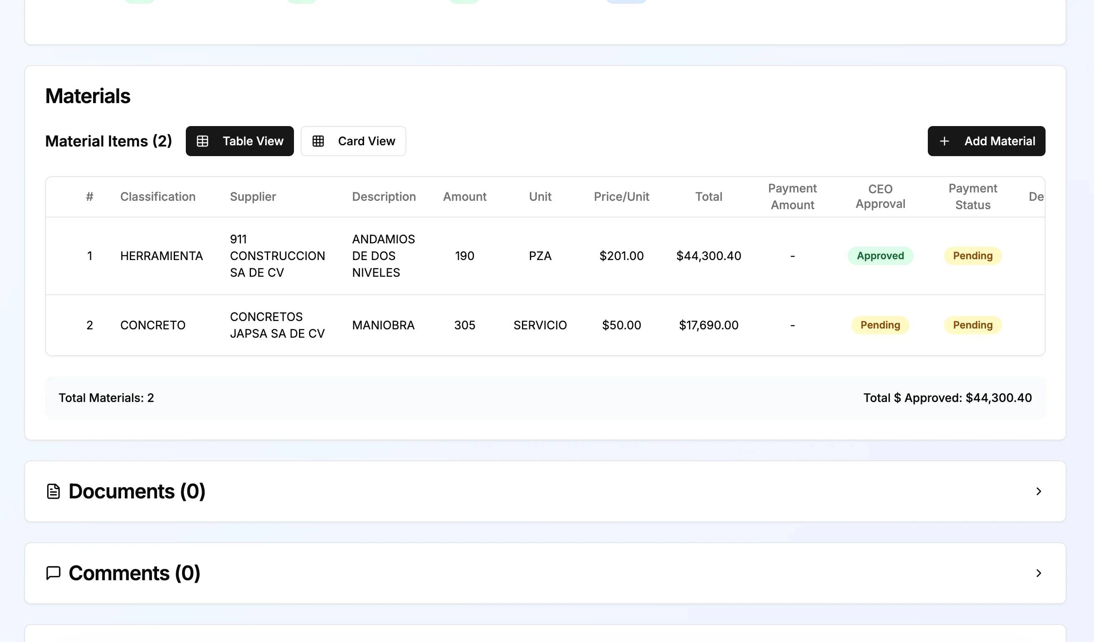Click the card grid icon in Card View
Screen dimensions: 1094x642
point(318,141)
